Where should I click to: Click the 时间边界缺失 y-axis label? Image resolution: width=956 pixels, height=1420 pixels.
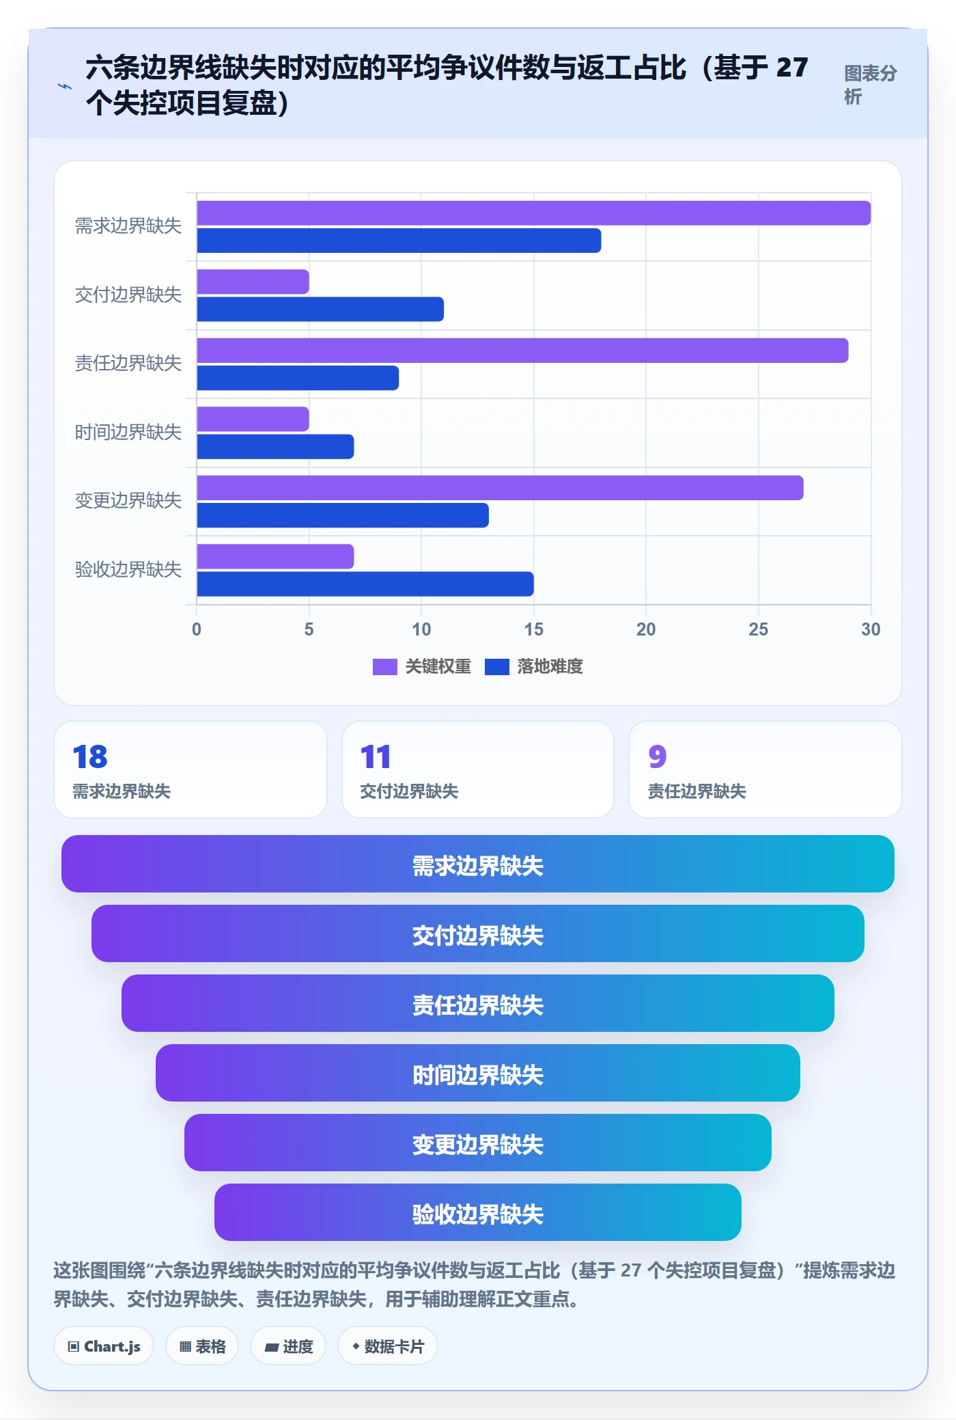pyautogui.click(x=128, y=433)
